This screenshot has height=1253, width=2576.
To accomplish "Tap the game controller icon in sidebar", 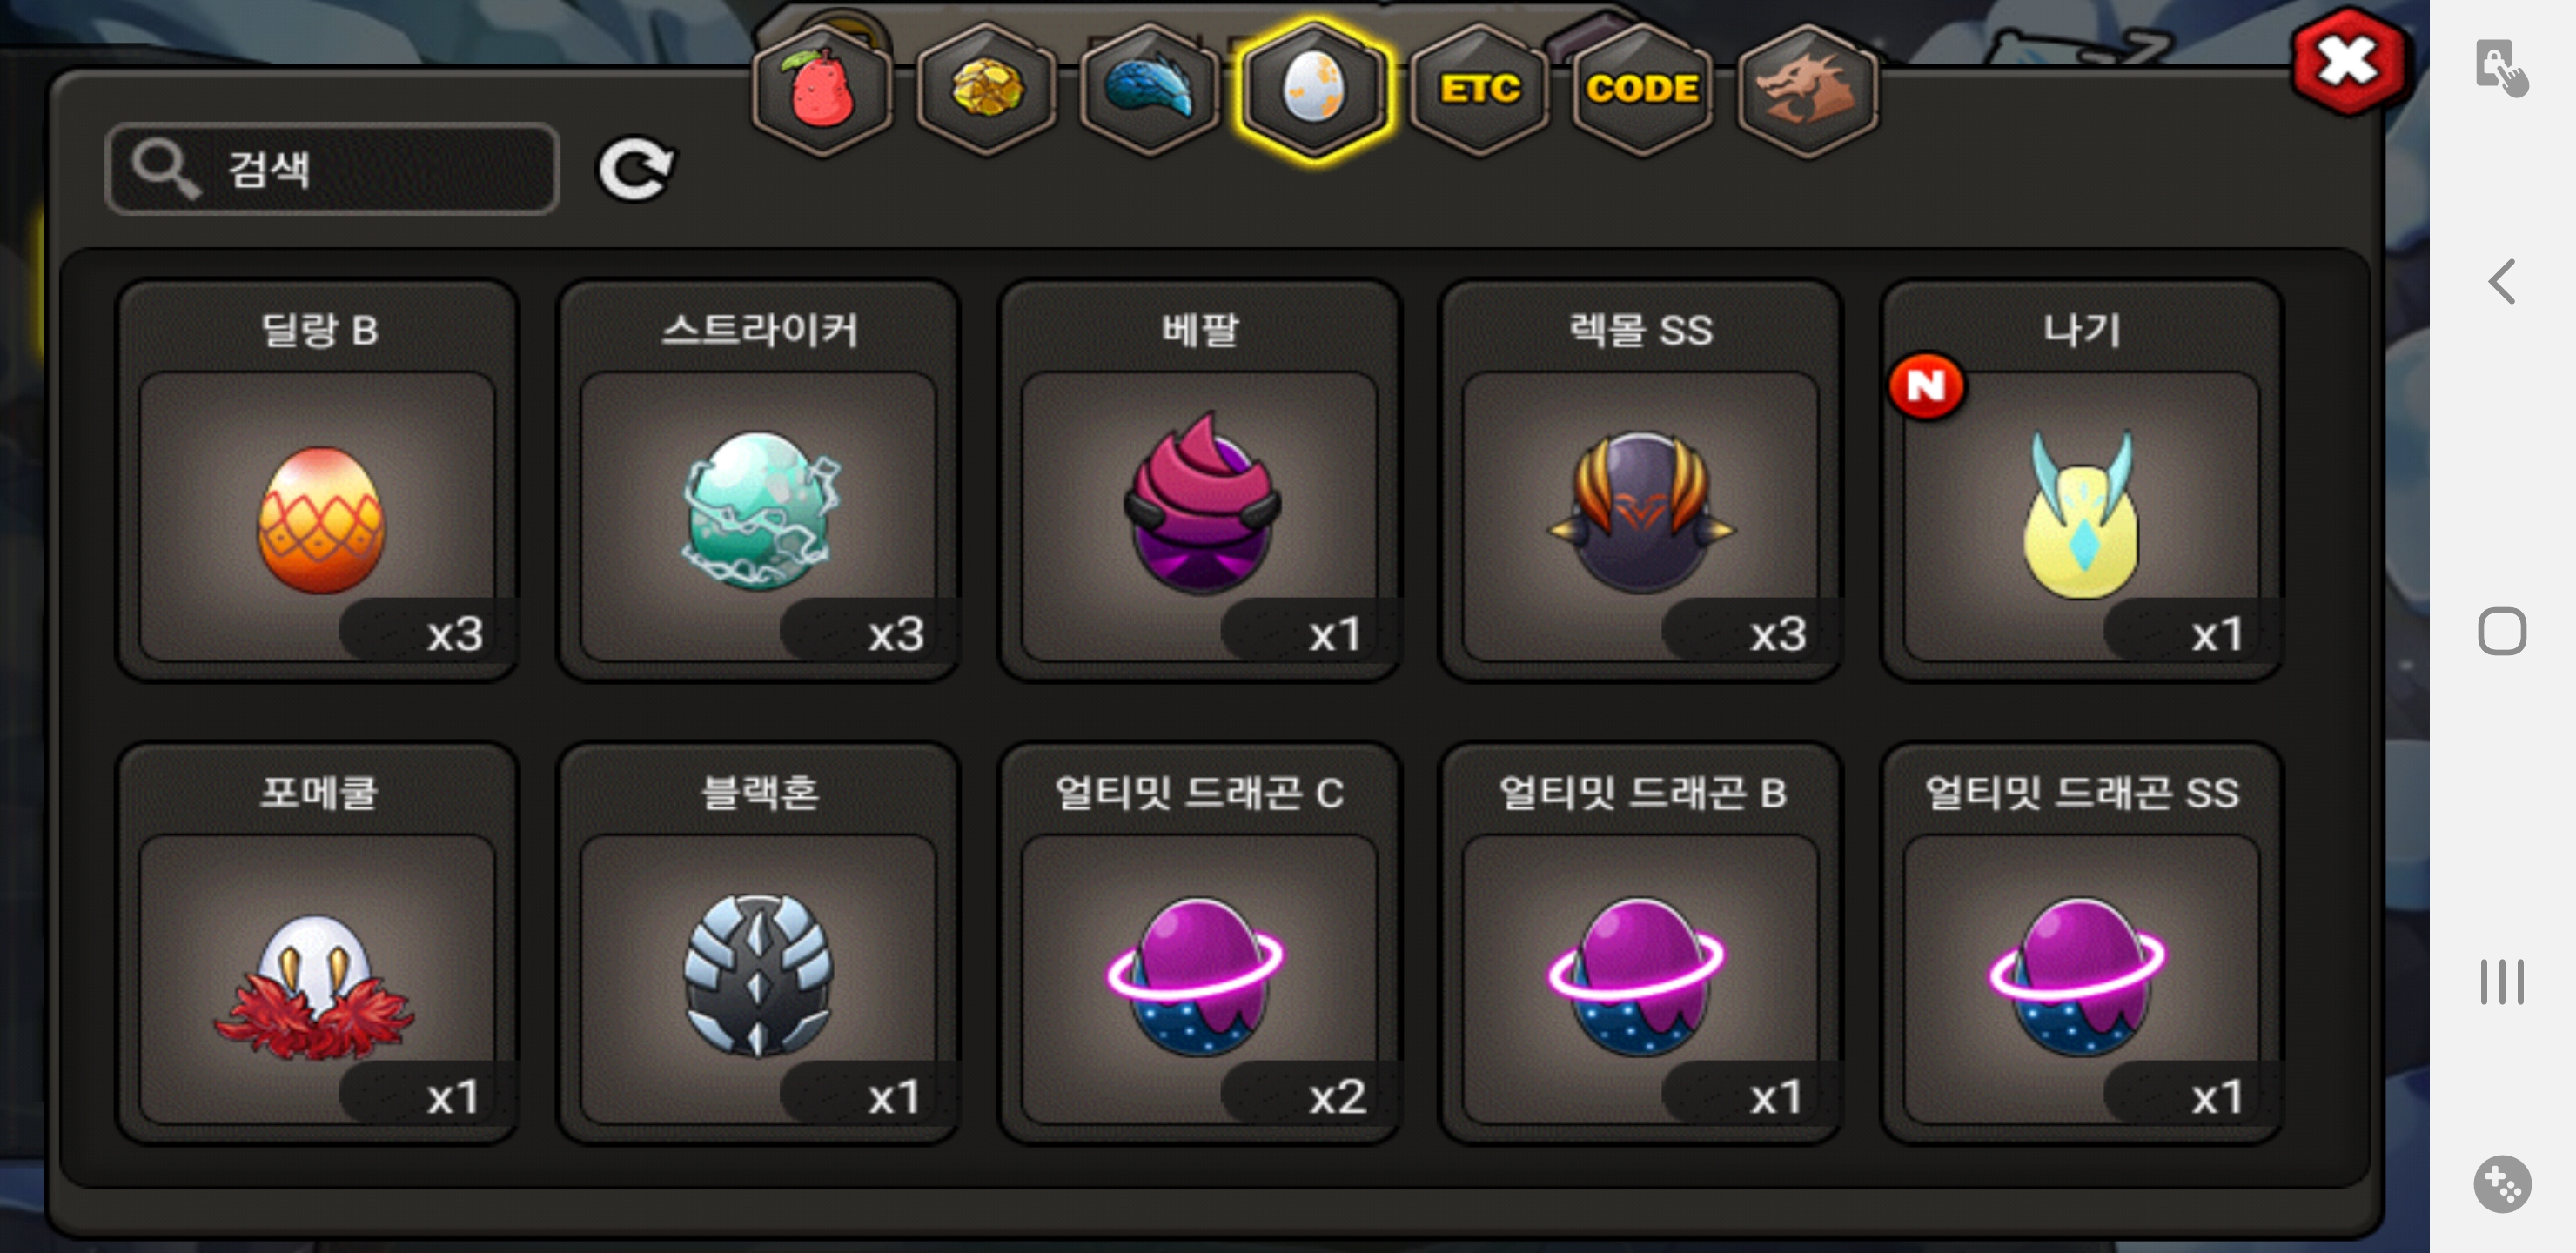I will [2502, 1184].
